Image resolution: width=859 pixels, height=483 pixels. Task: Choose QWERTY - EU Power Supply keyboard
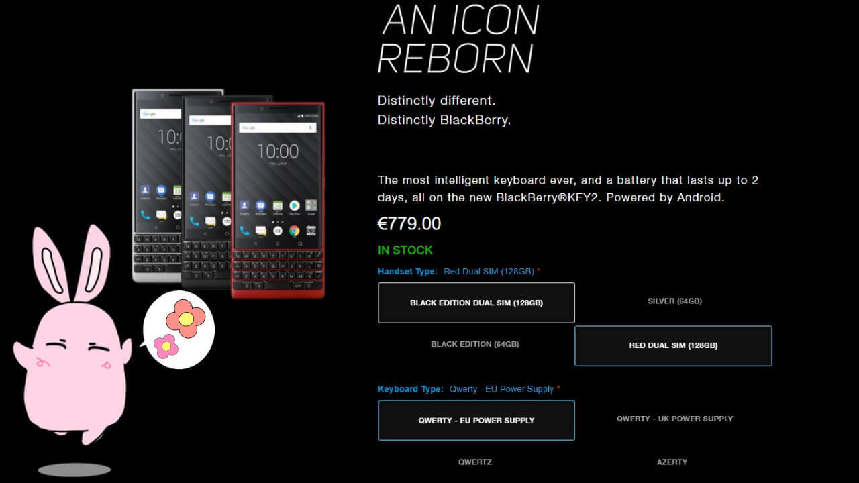(x=476, y=420)
